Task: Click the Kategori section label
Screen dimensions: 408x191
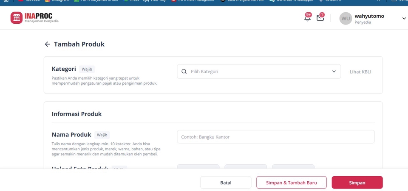Action: point(64,69)
